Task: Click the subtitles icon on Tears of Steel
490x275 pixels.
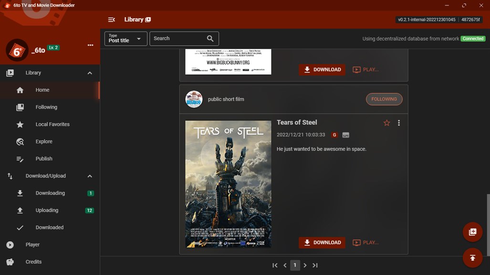Action: (345, 135)
